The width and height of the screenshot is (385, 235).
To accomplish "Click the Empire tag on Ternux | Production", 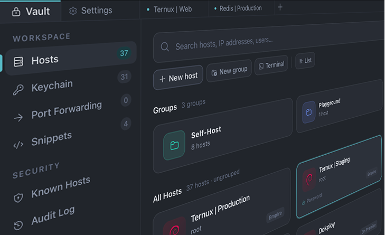I will tap(275, 215).
